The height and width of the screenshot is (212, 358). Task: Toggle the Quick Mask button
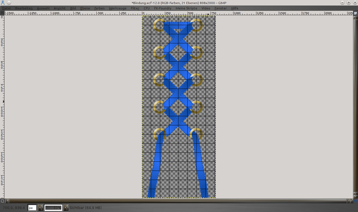tap(2, 201)
